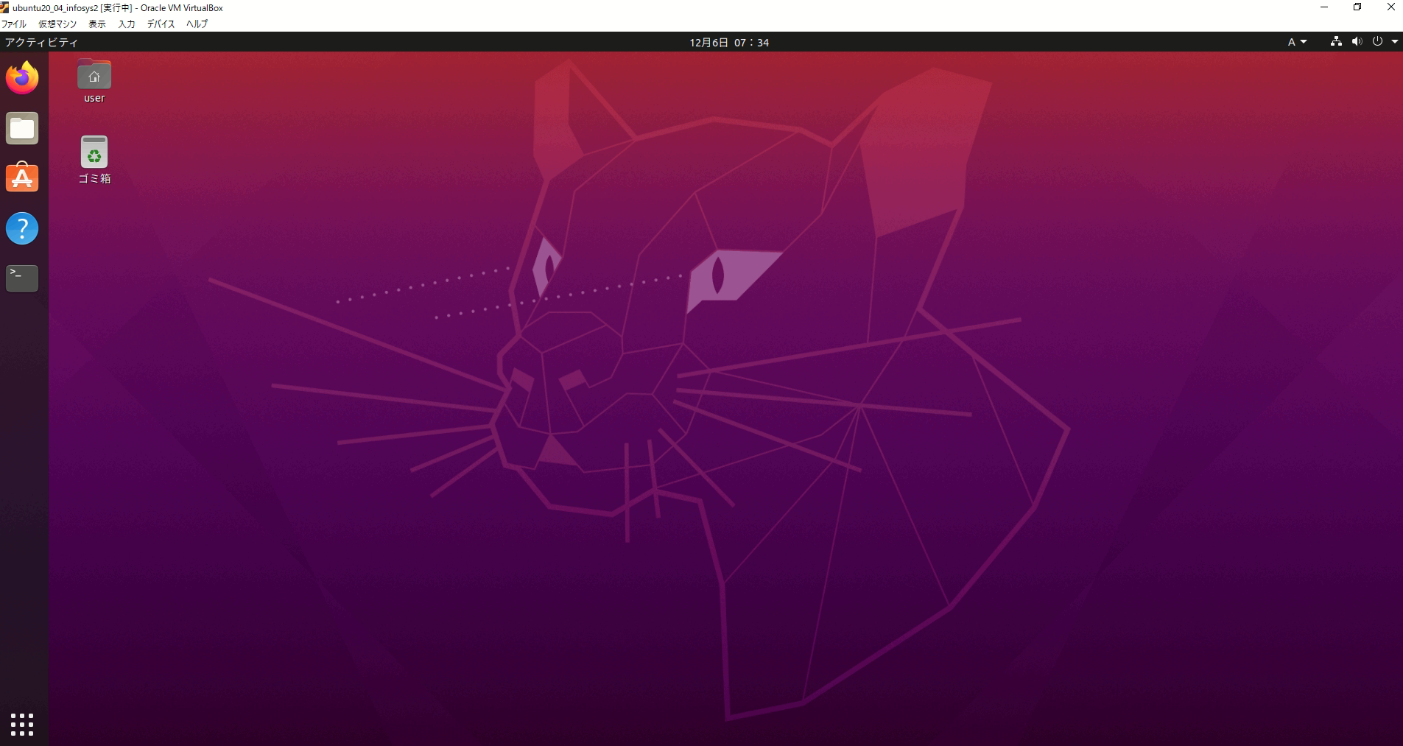The height and width of the screenshot is (746, 1403).
Task: Open the Help icon in dock
Action: pos(22,228)
